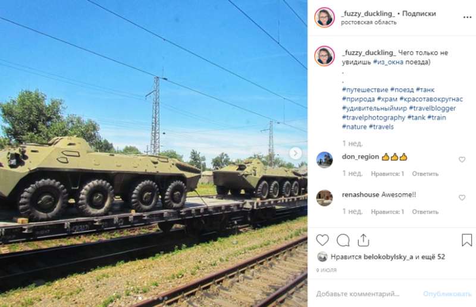Screen dimensions: 476x307
Task: Open the ростовская область location link
Action: (368, 23)
